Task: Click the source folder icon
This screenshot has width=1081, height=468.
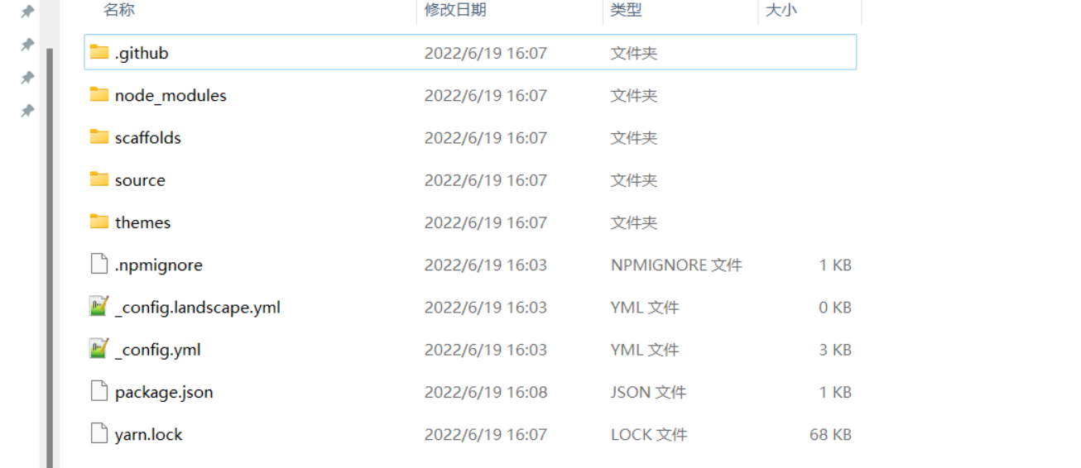Action: 99,179
